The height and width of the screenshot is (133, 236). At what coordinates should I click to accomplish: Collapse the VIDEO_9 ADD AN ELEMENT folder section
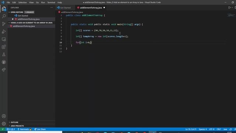coord(31,23)
